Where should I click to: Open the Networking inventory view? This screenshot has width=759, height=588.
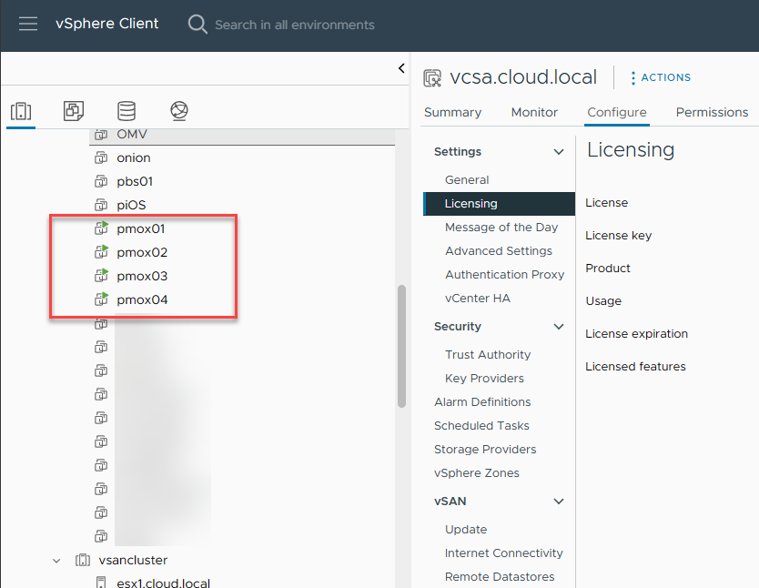tap(179, 111)
